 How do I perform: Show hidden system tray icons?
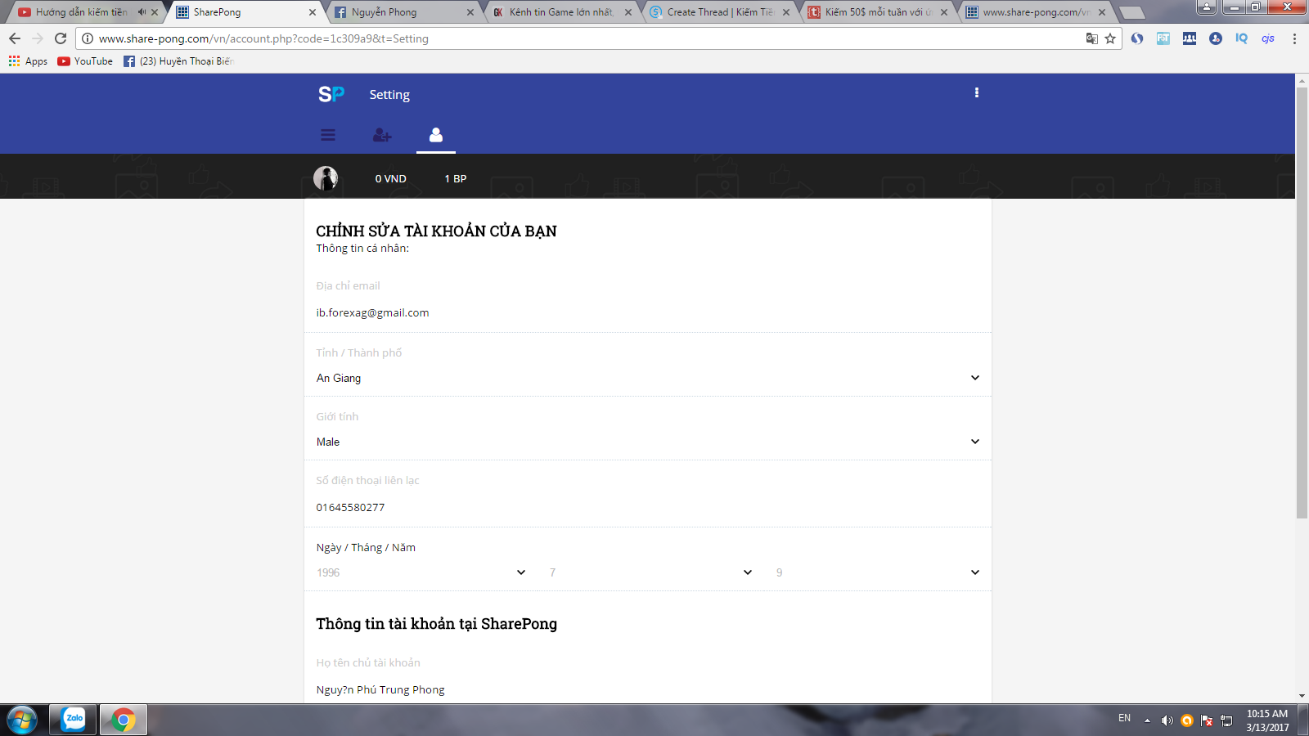(1147, 720)
